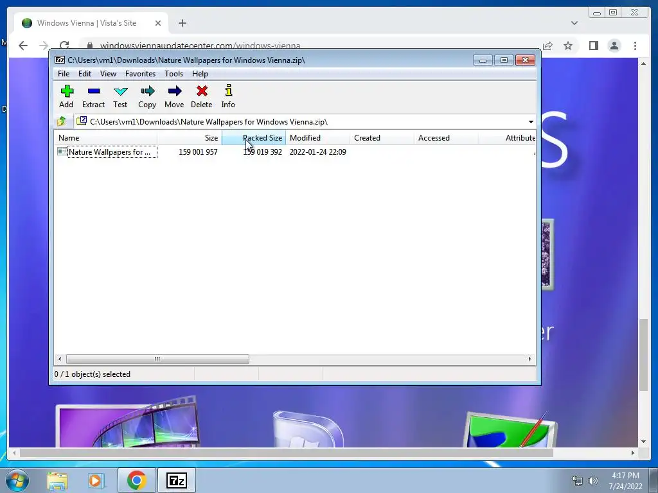The width and height of the screenshot is (658, 493).
Task: Go up one folder level
Action: pyautogui.click(x=62, y=121)
